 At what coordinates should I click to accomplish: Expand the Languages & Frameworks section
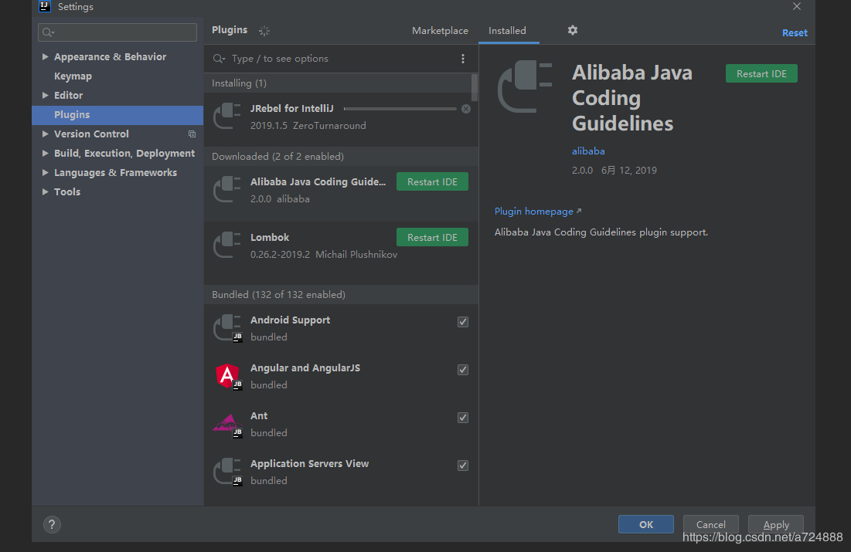click(45, 172)
